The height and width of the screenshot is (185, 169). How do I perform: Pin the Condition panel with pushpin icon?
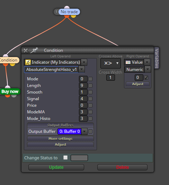pyautogui.click(x=34, y=50)
